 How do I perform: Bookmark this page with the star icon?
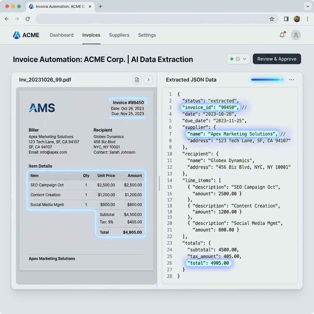click(x=272, y=19)
